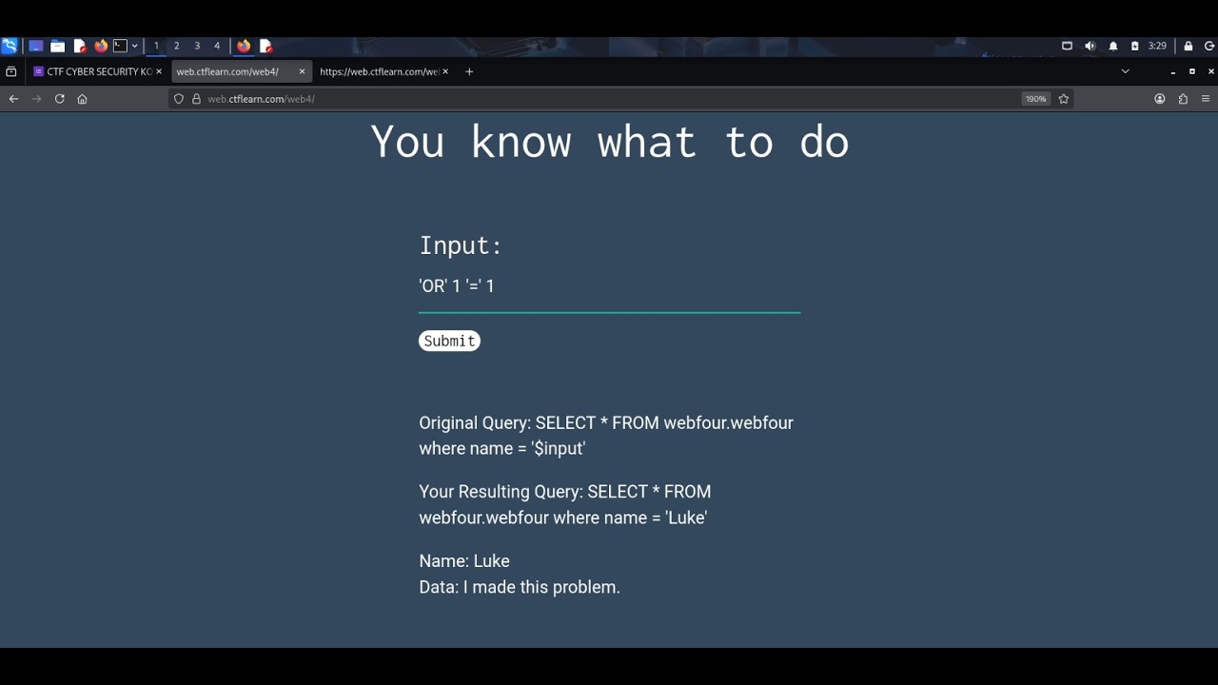Reset the 190% zoom level
The height and width of the screenshot is (685, 1218).
click(1035, 99)
